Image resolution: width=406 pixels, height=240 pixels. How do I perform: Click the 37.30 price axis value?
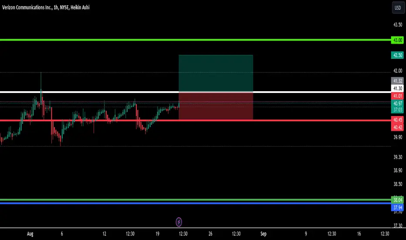click(398, 226)
